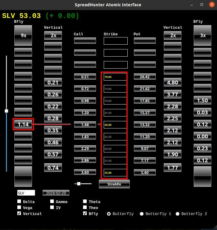Click the 65.00 strike cell
The height and width of the screenshot is (230, 217).
(x=115, y=125)
